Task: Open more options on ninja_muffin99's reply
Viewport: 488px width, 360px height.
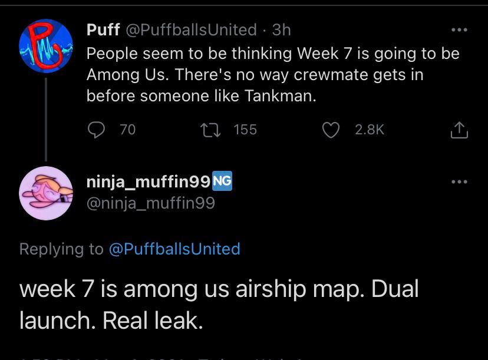Action: pos(459,181)
